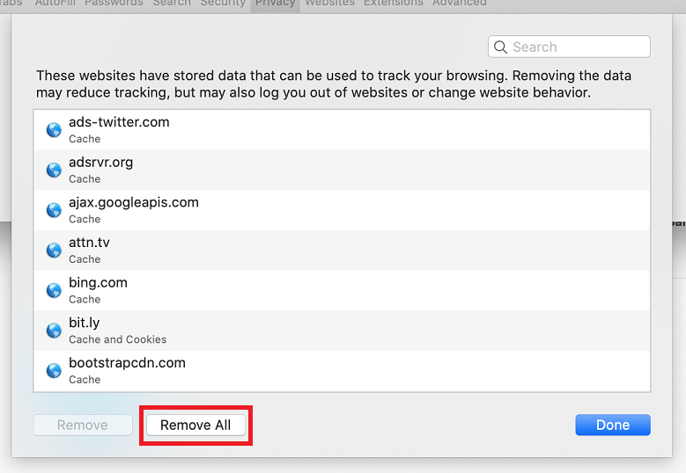Open the Passwords tab
Screen dimensions: 686x473
tap(115, 4)
